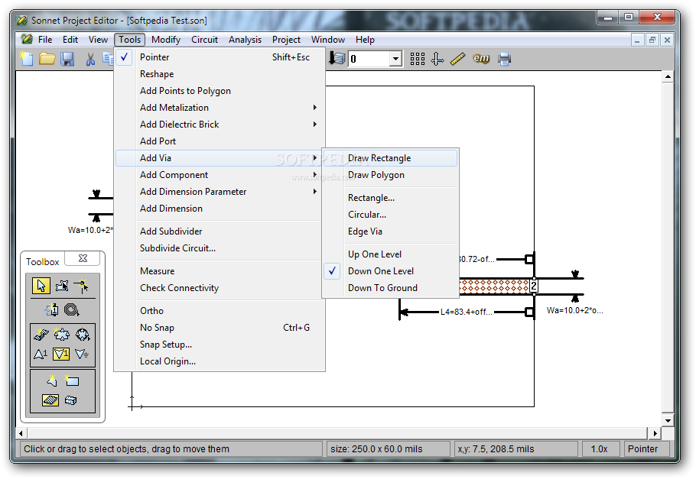Open the Project menu
This screenshot has width=696, height=479.
286,40
